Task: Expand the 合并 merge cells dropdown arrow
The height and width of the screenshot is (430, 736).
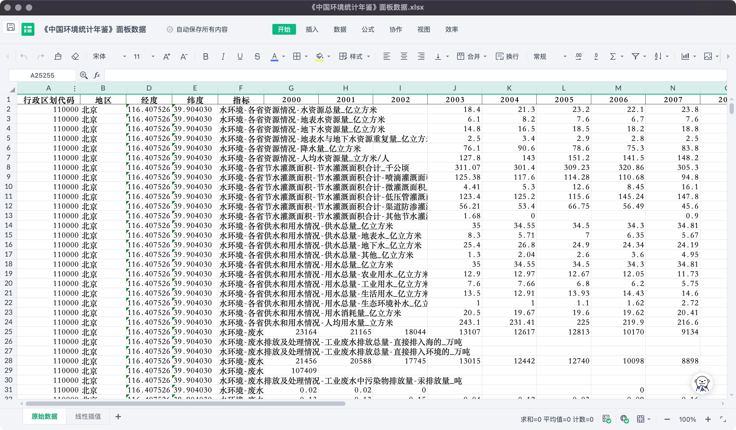Action: [x=485, y=56]
